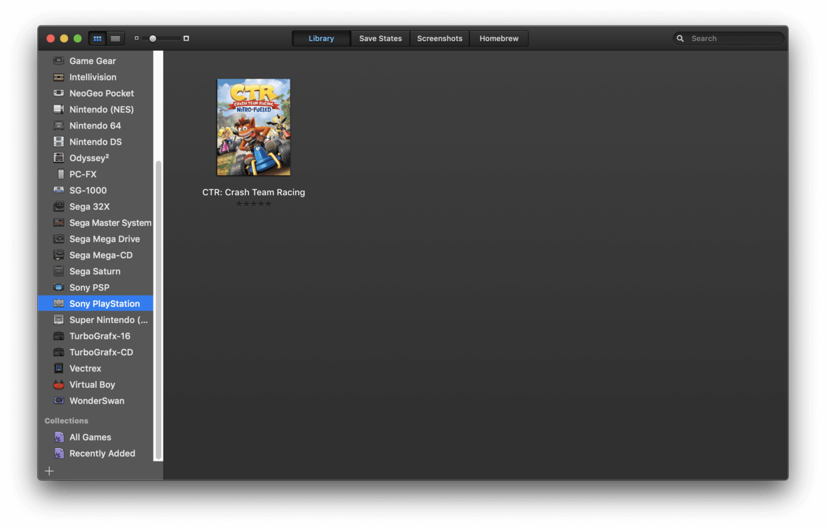
Task: Click the Sega 32X console icon
Action: point(59,206)
